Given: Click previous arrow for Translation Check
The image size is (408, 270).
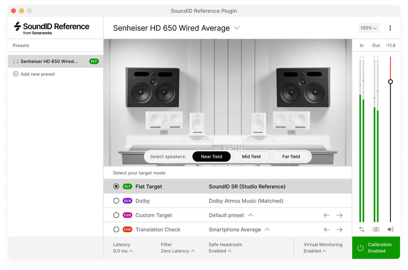Looking at the screenshot, I should pyautogui.click(x=326, y=230).
